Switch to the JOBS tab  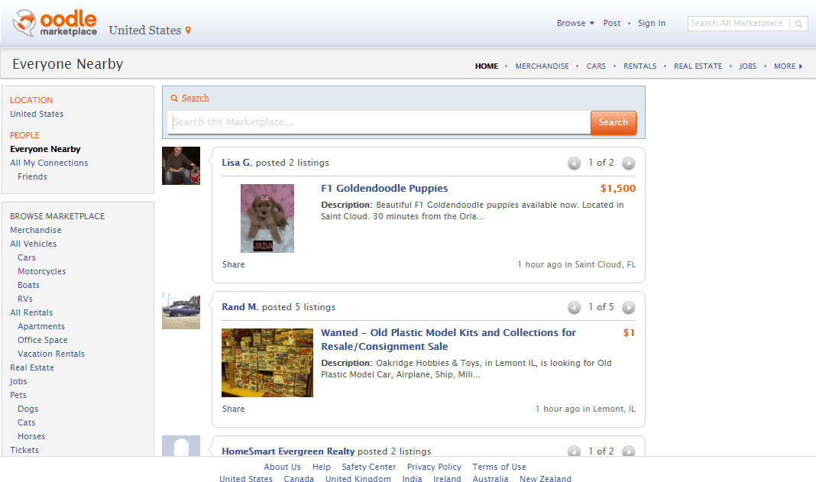[747, 66]
